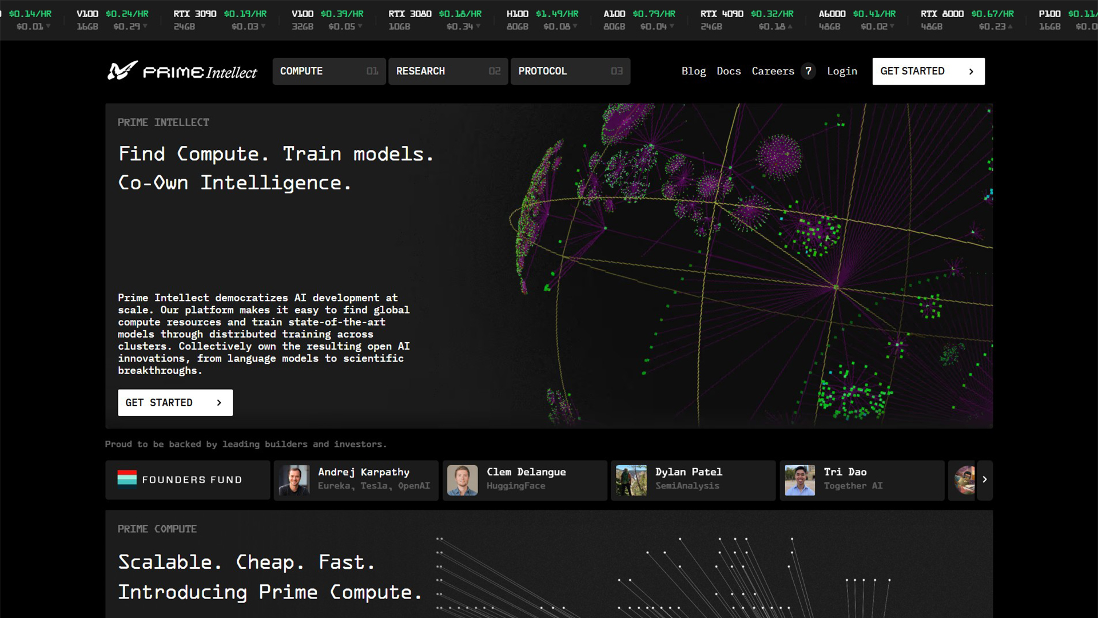Image resolution: width=1098 pixels, height=618 pixels.
Task: Open the RESEARCH navigation menu
Action: (448, 71)
